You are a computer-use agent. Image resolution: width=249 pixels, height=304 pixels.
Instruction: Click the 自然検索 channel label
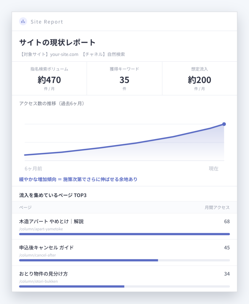coord(116,54)
